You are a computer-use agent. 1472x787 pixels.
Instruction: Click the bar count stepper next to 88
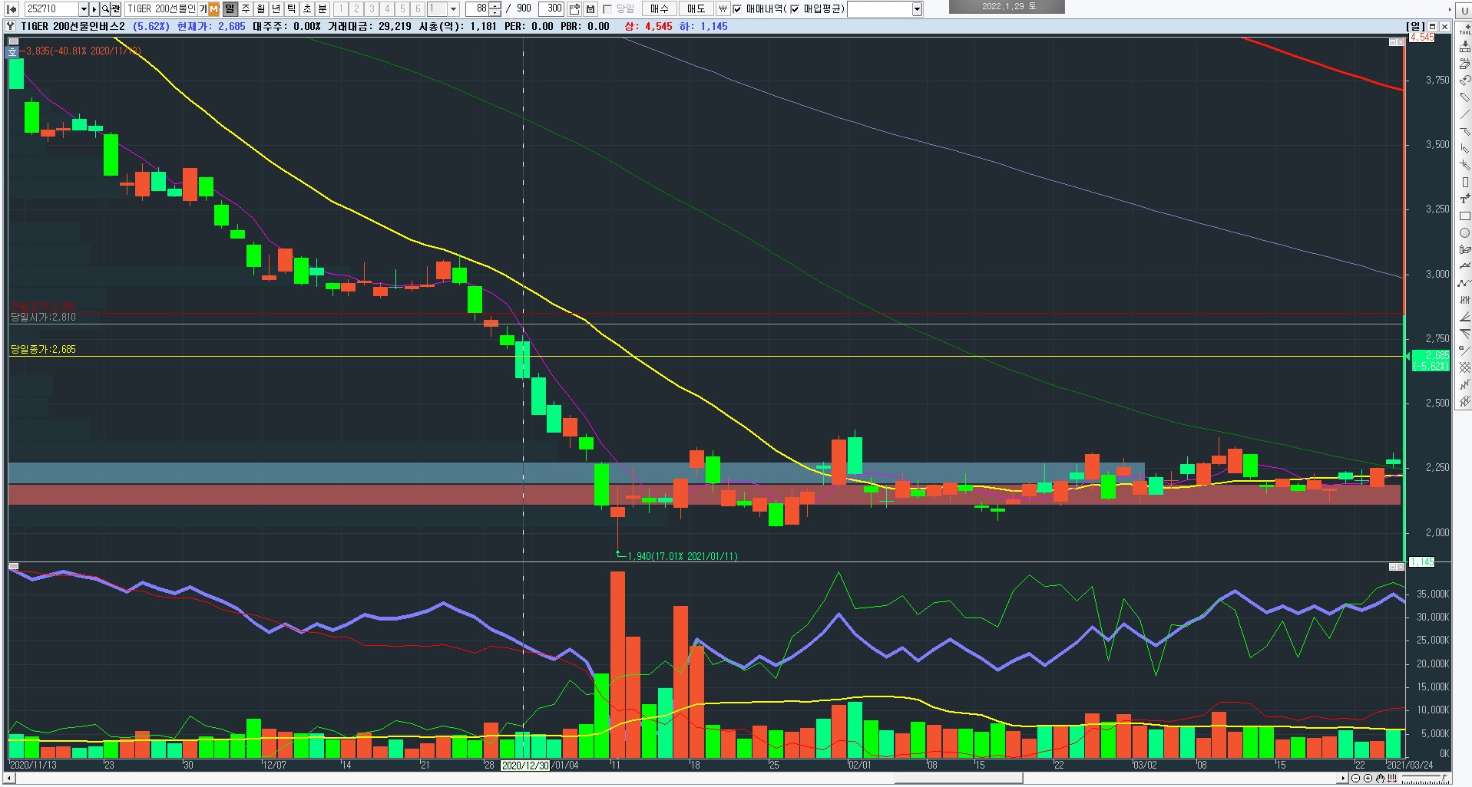point(496,8)
